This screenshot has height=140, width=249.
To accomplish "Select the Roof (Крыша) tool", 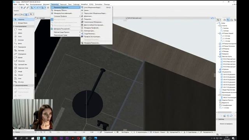I will click(x=23, y=58).
